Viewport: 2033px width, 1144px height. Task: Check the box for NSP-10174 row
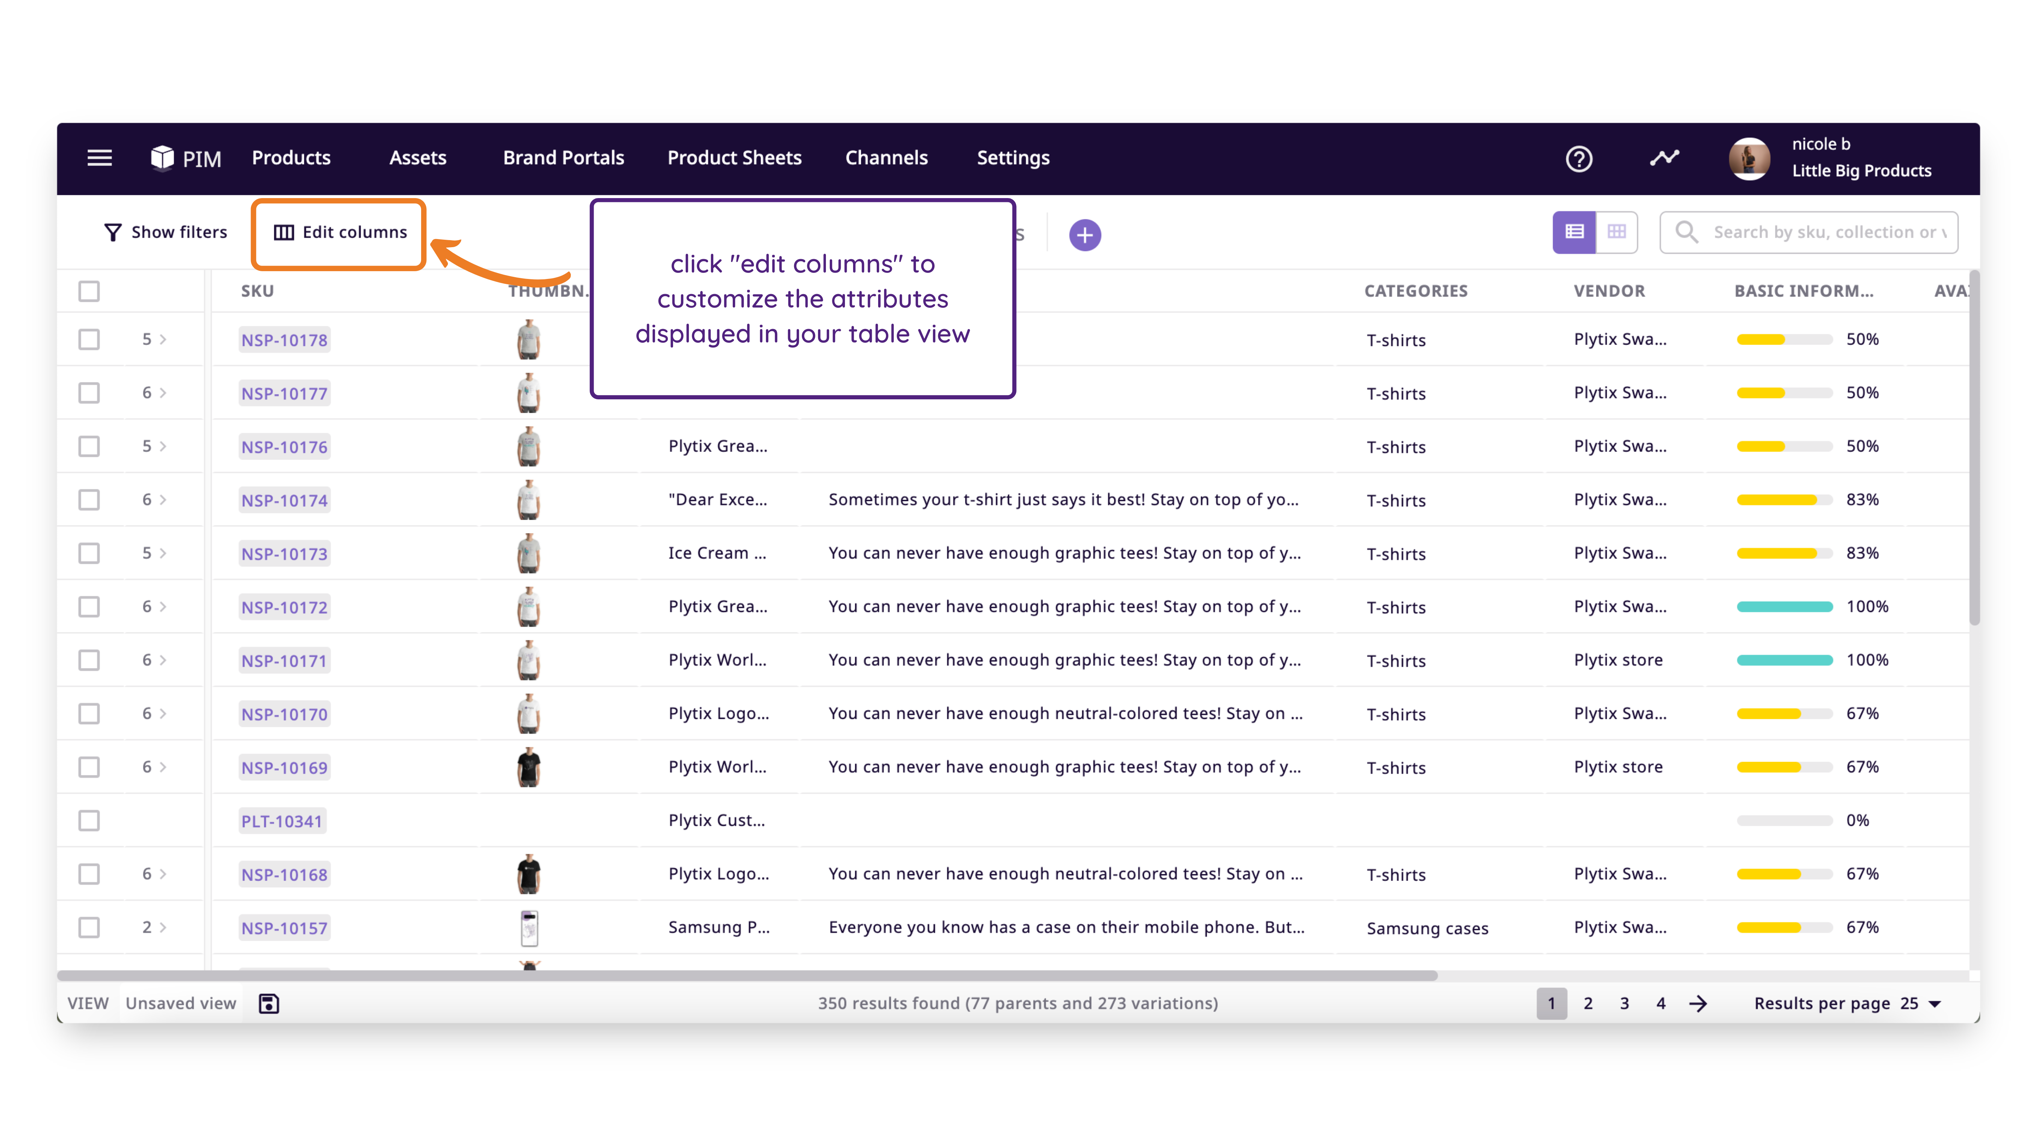point(89,500)
